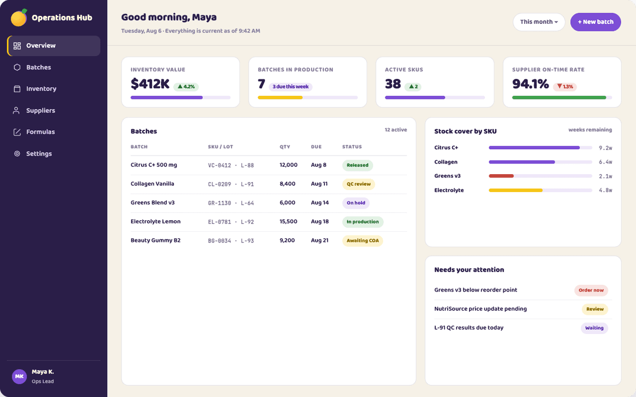
Task: Go to Batches in sidebar
Action: (54, 67)
